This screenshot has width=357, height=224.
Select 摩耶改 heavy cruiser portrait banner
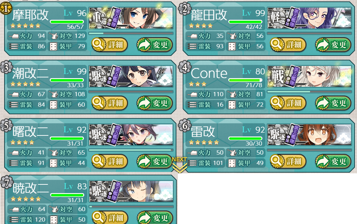coord(131,18)
